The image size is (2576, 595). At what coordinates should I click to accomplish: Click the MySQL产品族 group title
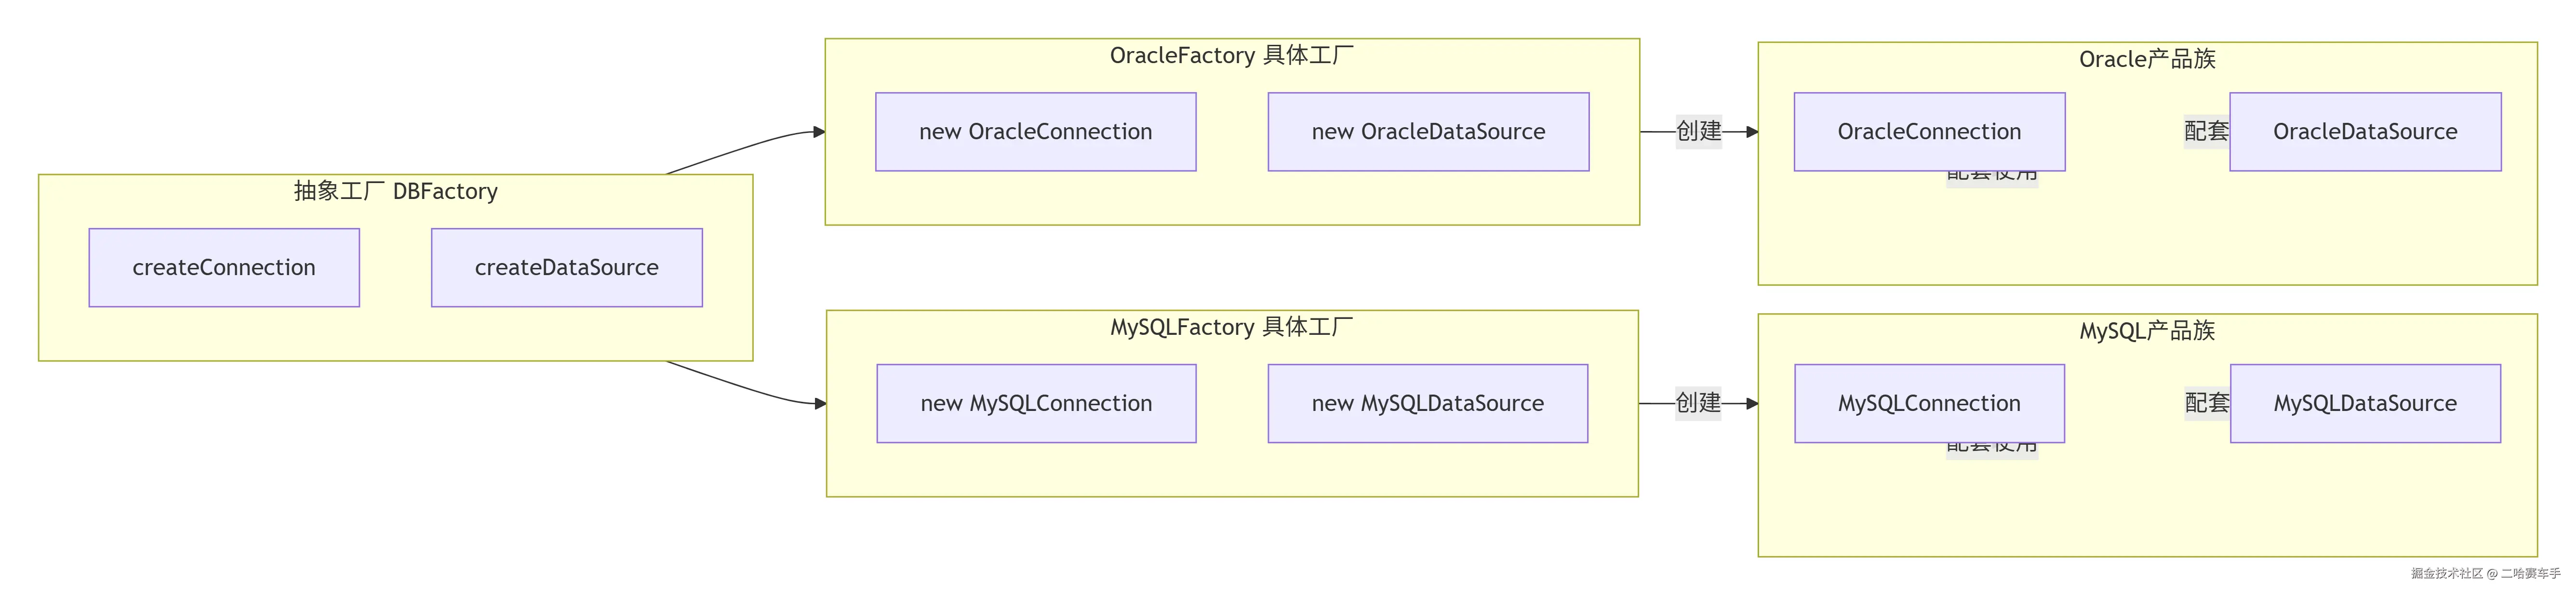coord(2147,331)
